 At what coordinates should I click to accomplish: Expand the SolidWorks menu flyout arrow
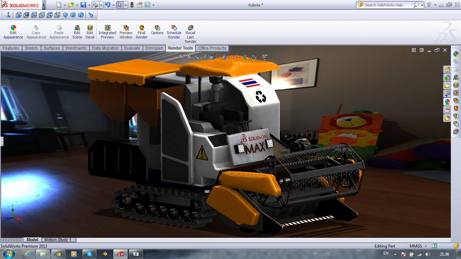(x=44, y=5)
